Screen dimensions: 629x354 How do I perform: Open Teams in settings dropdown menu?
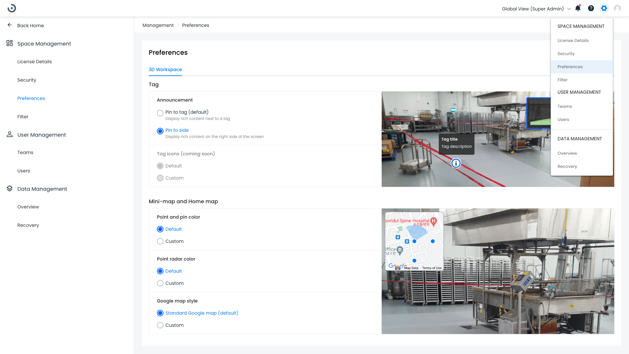click(582, 106)
